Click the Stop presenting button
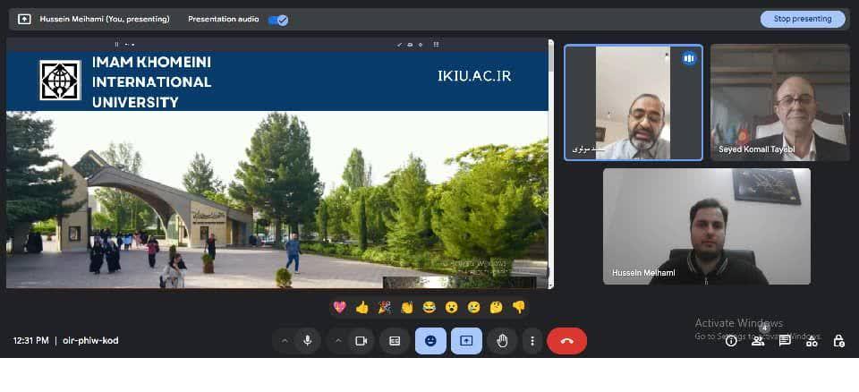 point(802,19)
